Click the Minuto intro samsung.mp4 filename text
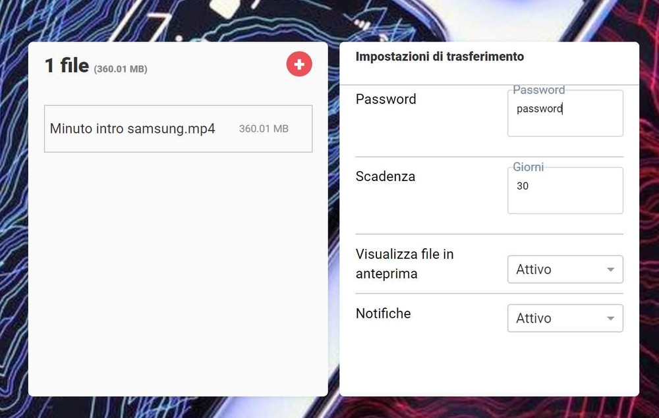Image resolution: width=659 pixels, height=418 pixels. click(x=132, y=129)
